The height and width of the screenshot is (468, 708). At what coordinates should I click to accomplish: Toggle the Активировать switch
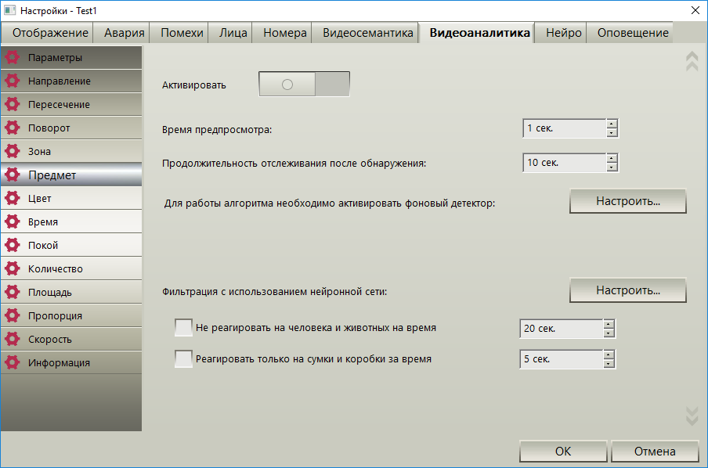pyautogui.click(x=304, y=84)
